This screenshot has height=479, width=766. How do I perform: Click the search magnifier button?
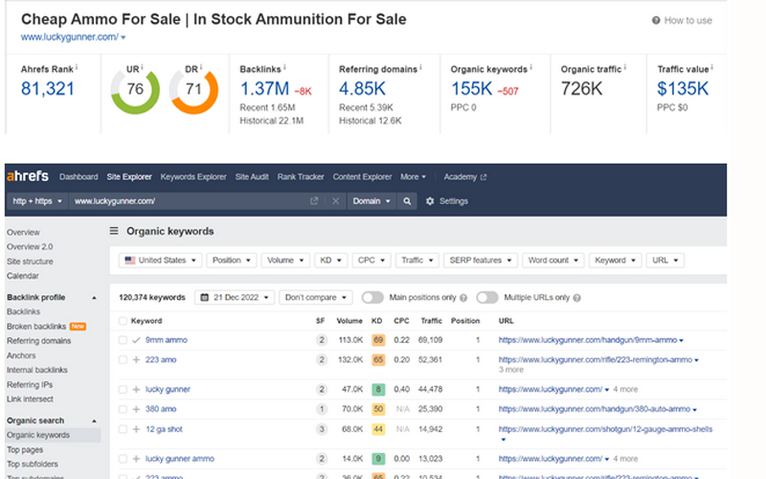(x=407, y=201)
